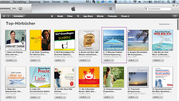This screenshot has height=101, width=179.
Task: Expand the Sachbücher category dropdown
Action: point(165,24)
